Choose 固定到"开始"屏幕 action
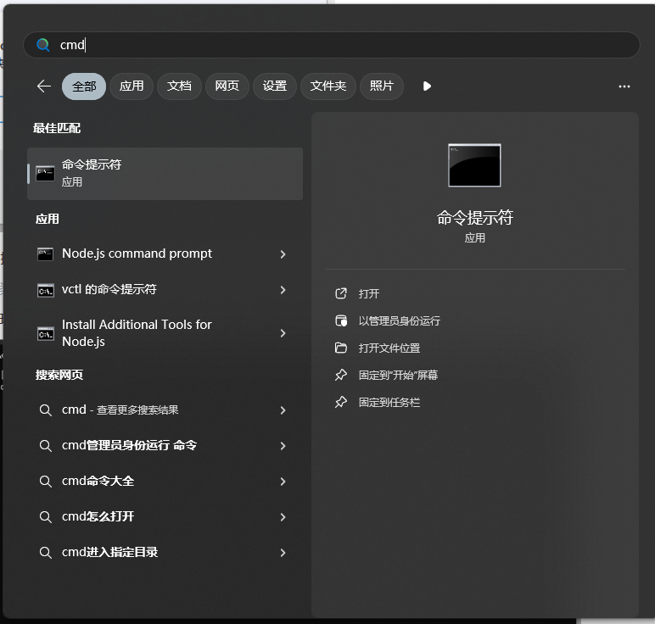This screenshot has height=624, width=655. tap(398, 376)
